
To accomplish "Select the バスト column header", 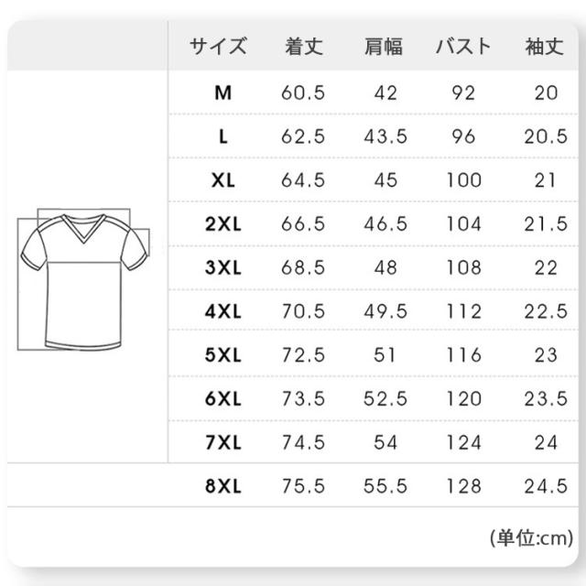I will 463,47.
